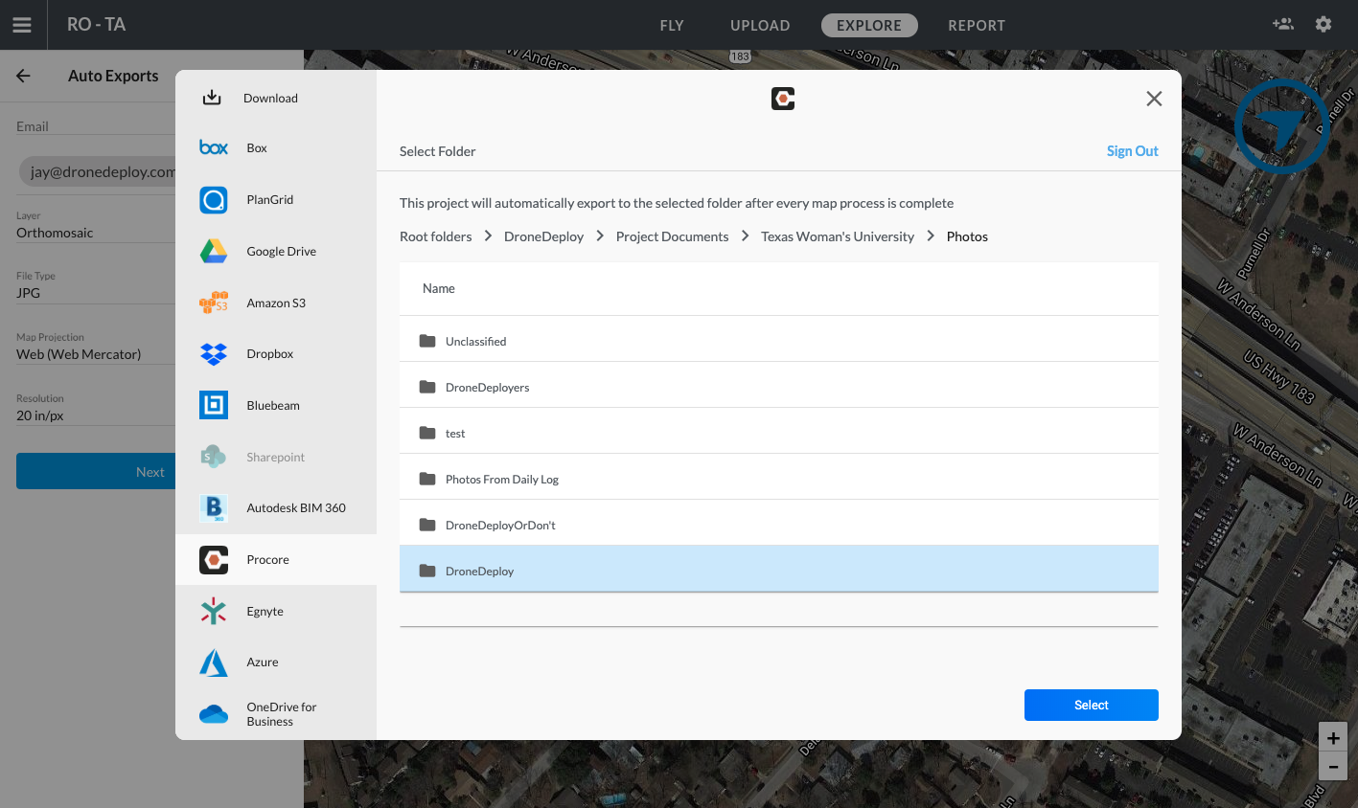This screenshot has width=1358, height=808.
Task: Navigate to Project Documents breadcrumb
Action: point(672,236)
